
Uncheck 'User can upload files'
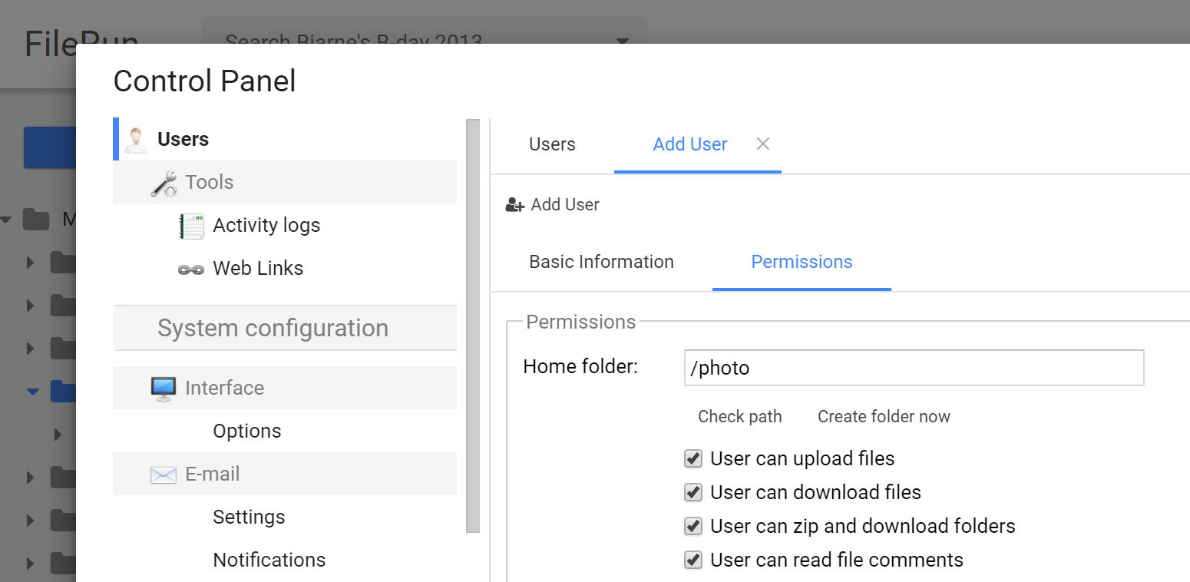coord(693,458)
